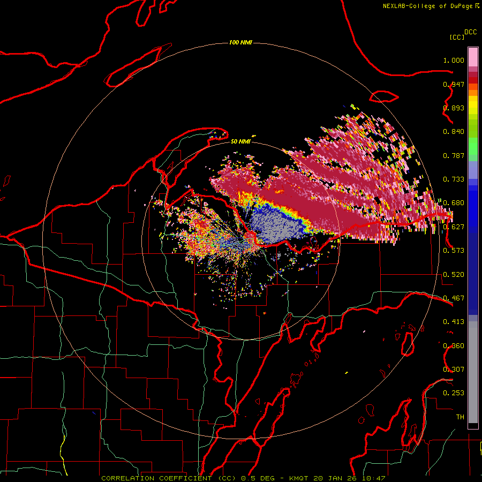The width and height of the screenshot is (482, 482).
Task: Click the 0.307 color scale value
Action: [454, 370]
